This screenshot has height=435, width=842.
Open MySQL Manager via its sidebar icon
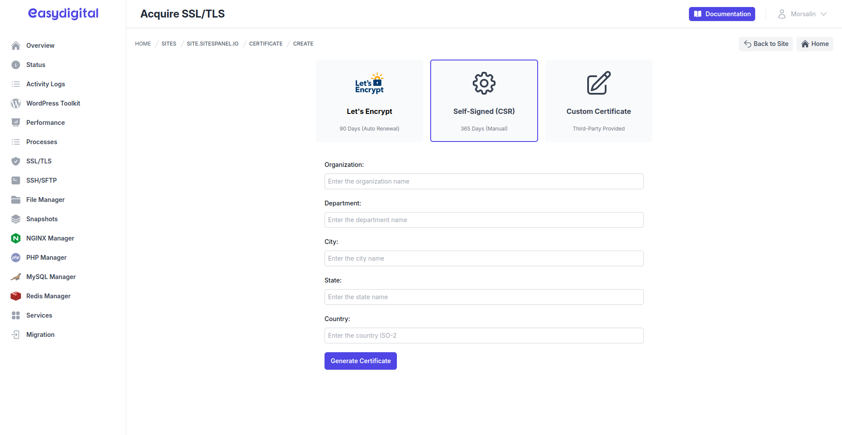click(15, 276)
